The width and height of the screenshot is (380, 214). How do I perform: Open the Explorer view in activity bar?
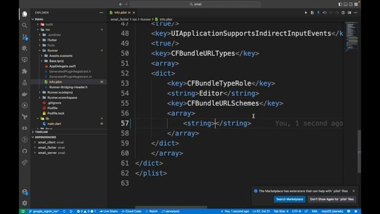coord(25,14)
